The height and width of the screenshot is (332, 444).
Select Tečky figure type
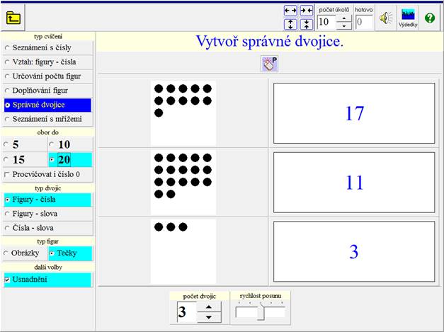tap(70, 253)
